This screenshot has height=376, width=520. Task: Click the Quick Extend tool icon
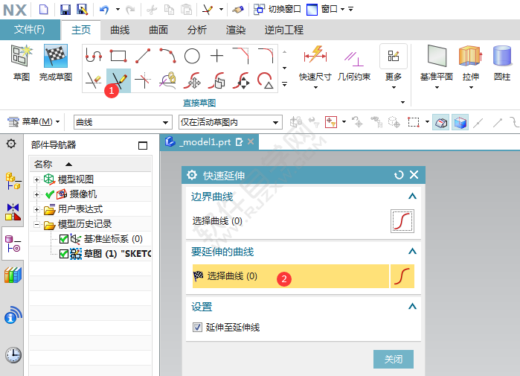118,78
